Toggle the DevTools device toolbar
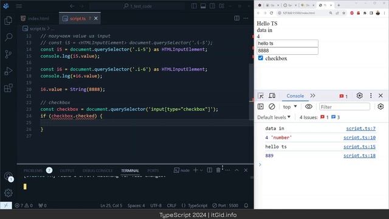Viewport: 389px width, 219px height. click(x=272, y=96)
